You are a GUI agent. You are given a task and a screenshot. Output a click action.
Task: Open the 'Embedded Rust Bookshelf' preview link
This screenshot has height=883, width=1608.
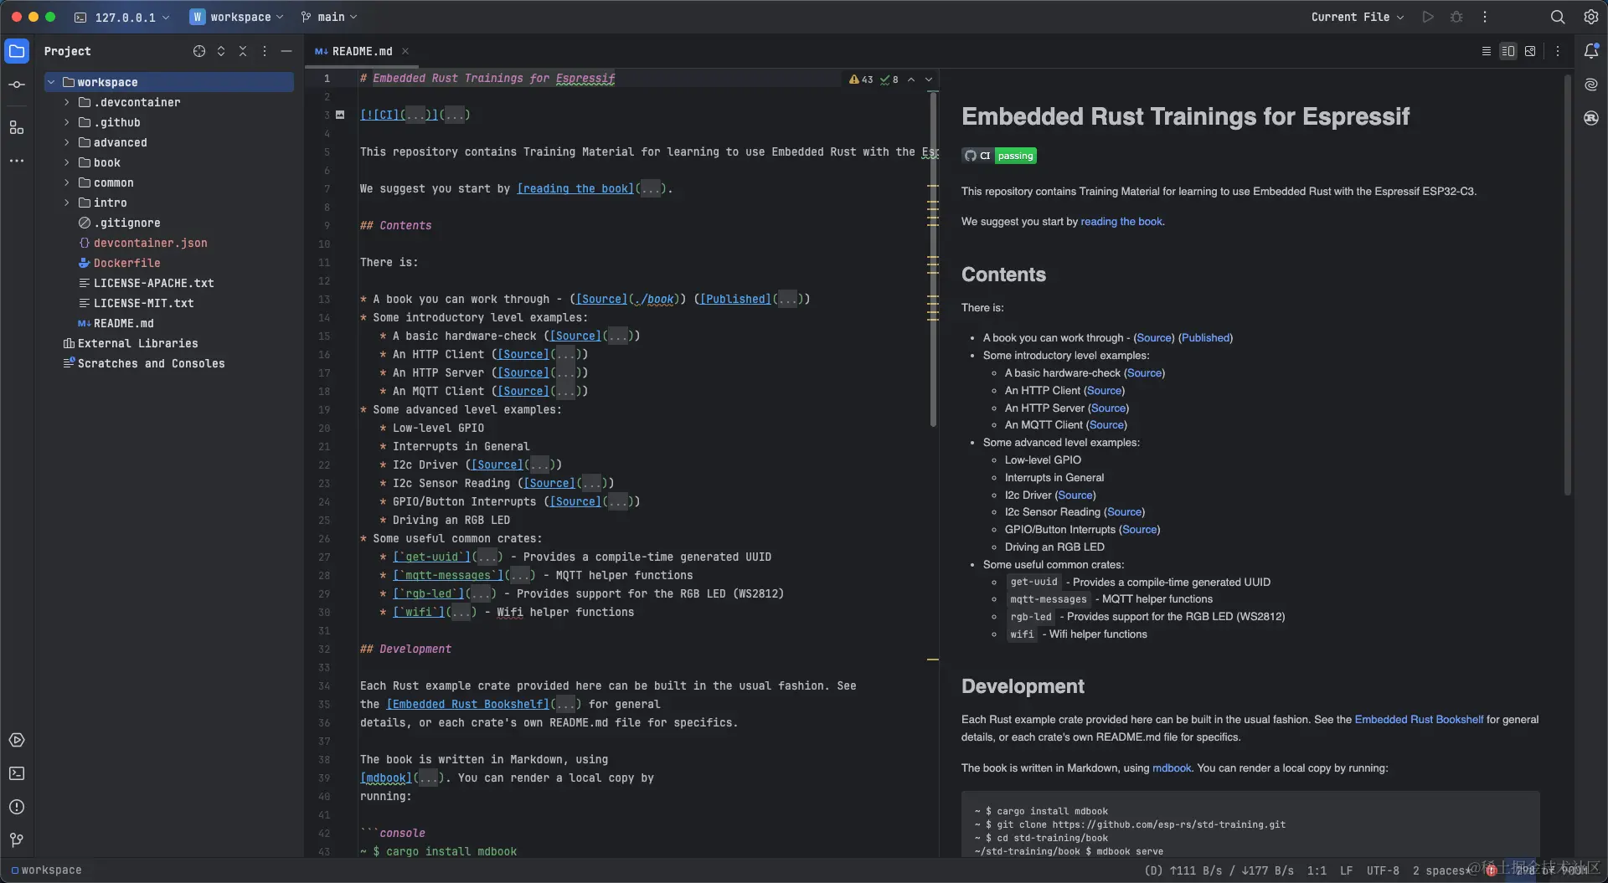click(1419, 720)
